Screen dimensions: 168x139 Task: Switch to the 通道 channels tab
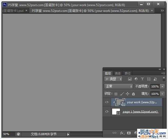coord(118,73)
